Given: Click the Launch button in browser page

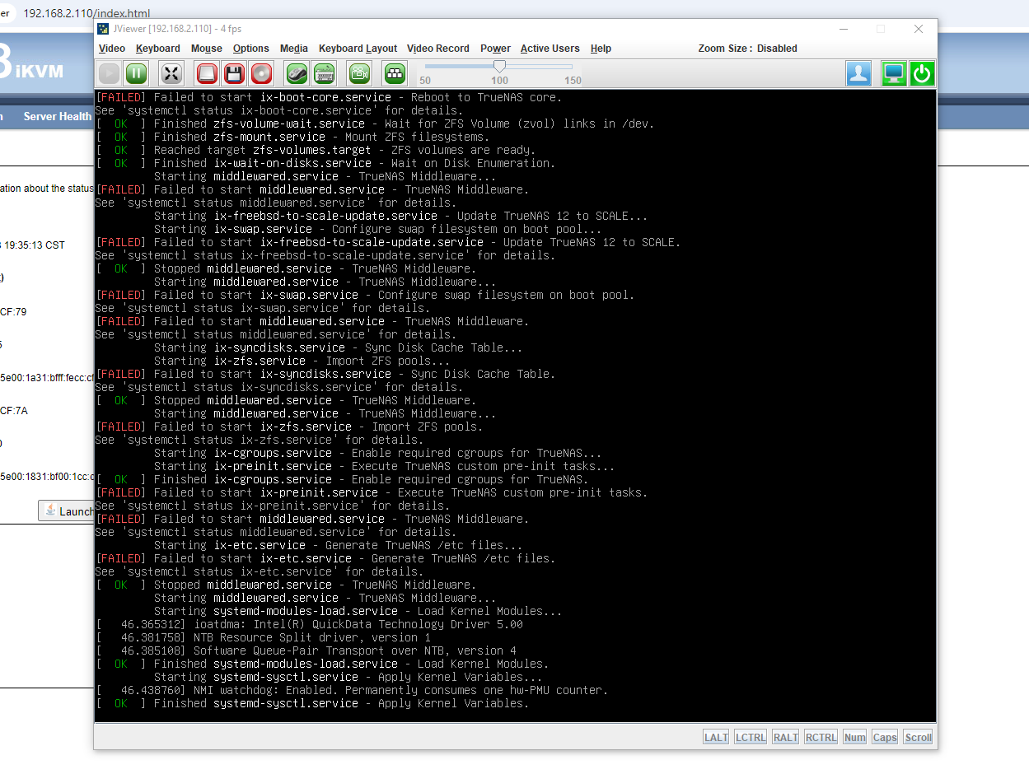Looking at the screenshot, I should pyautogui.click(x=68, y=511).
